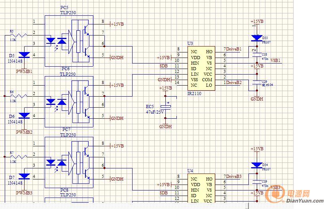Click +15VB label at PC7 pin 8

pyautogui.click(x=117, y=146)
